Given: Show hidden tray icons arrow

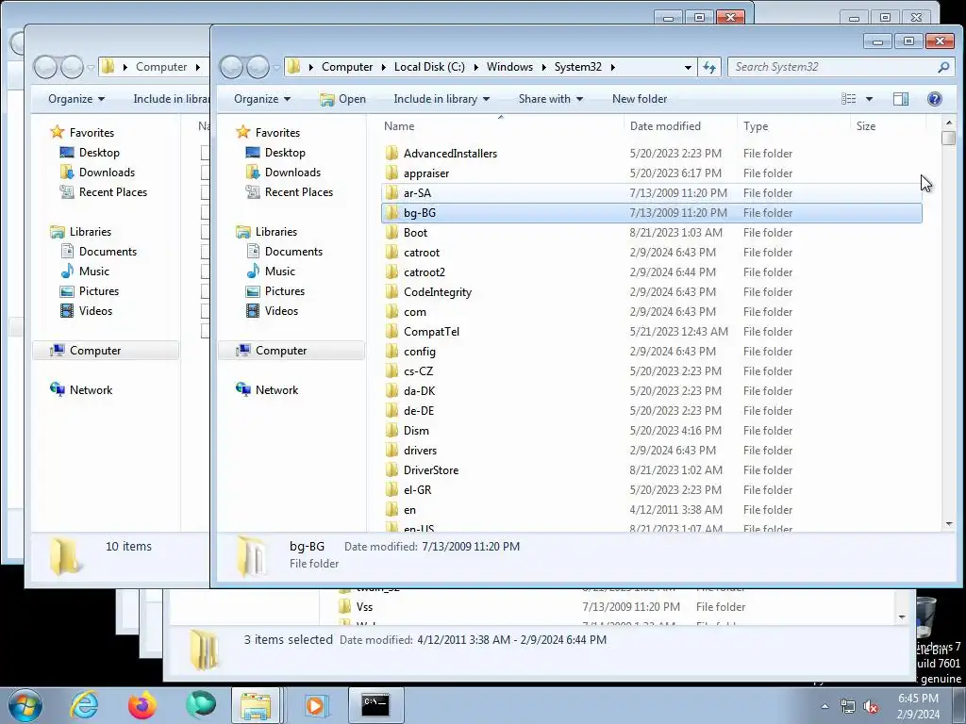Looking at the screenshot, I should [824, 707].
